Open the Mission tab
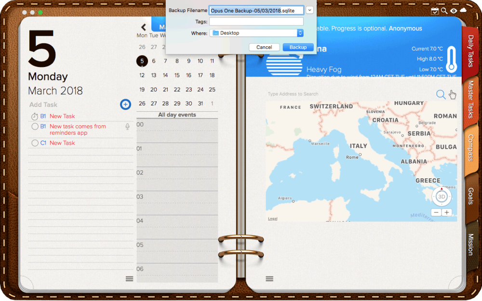 pyautogui.click(x=470, y=245)
